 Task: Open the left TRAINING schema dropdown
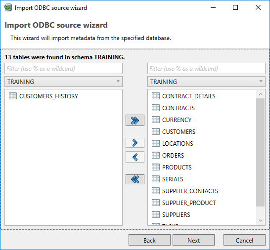63,82
